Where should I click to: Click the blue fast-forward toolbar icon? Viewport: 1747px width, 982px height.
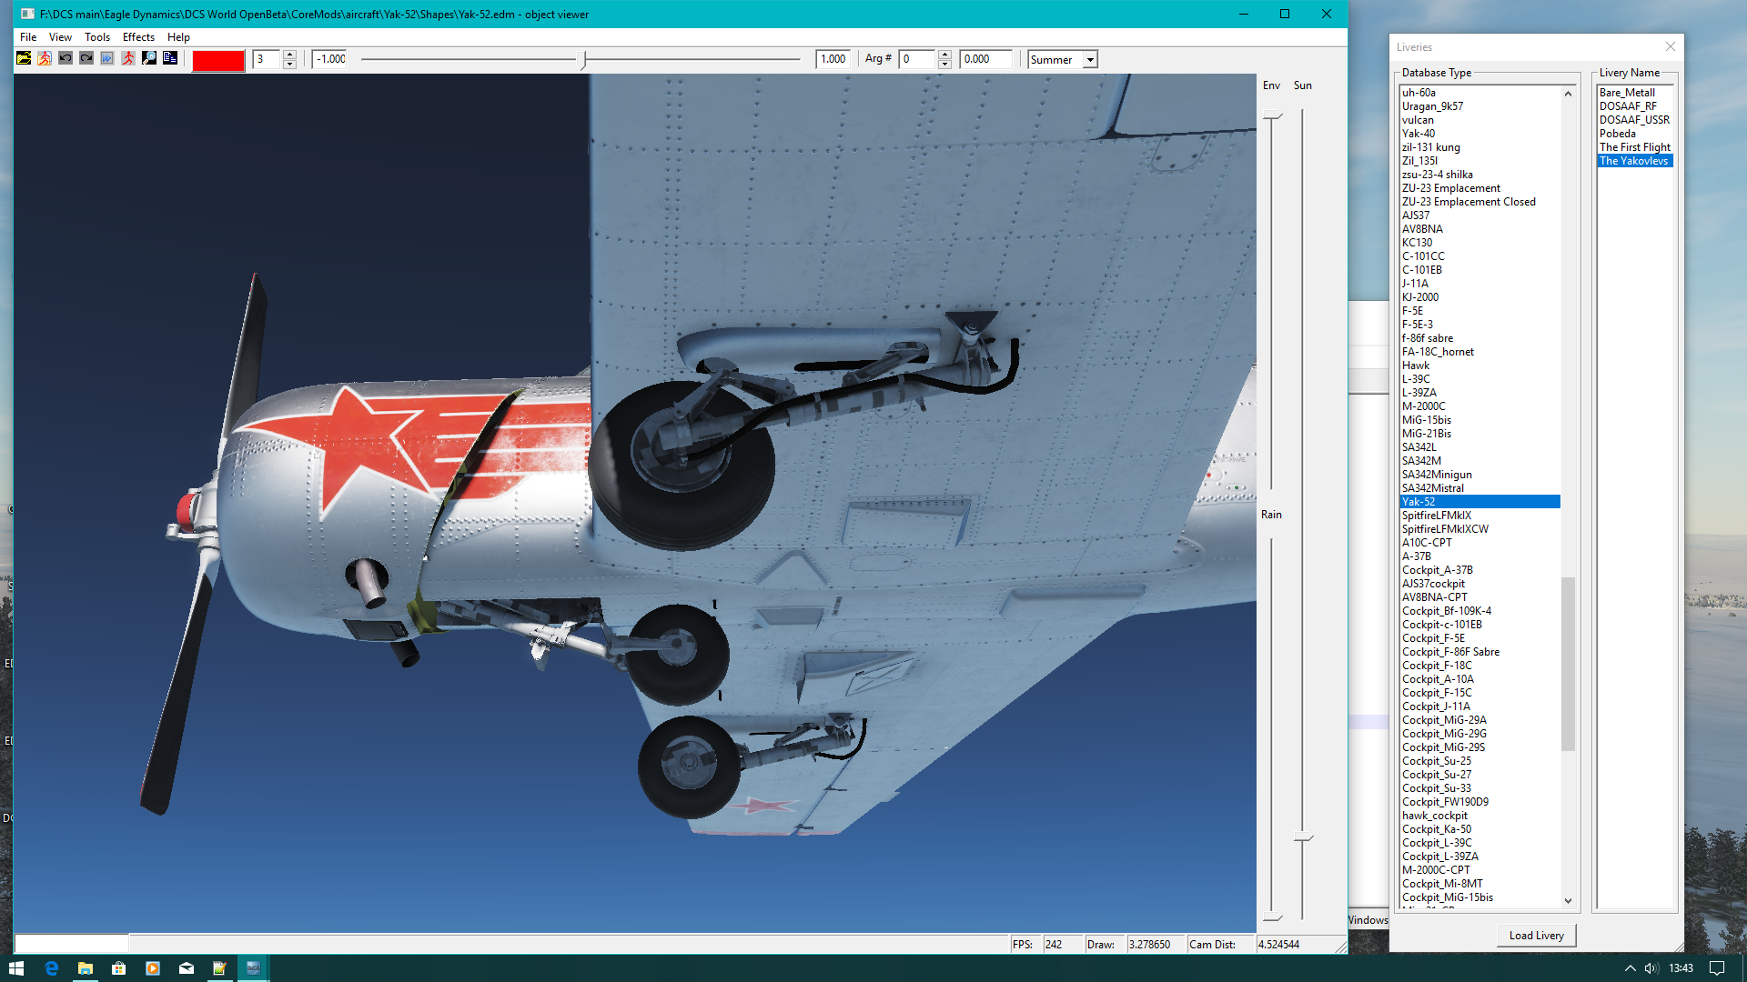tap(107, 59)
